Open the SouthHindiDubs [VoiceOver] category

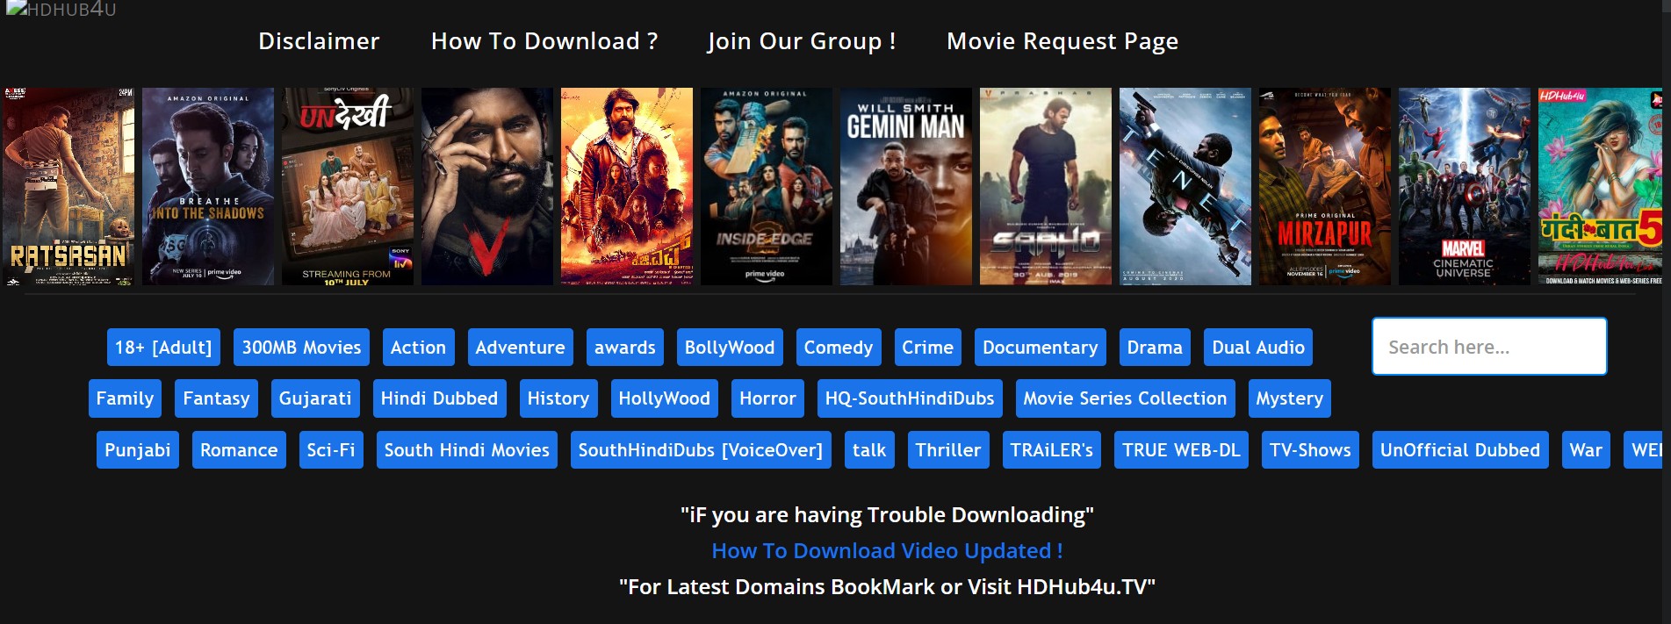point(701,450)
